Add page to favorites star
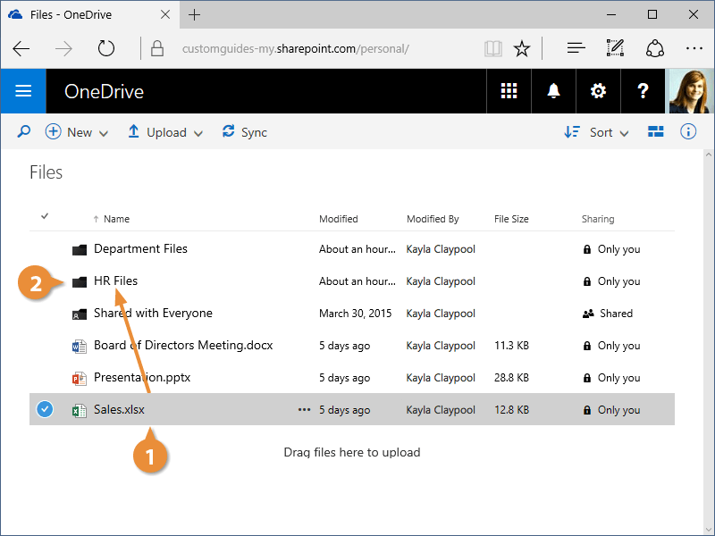715x536 pixels. [x=522, y=48]
